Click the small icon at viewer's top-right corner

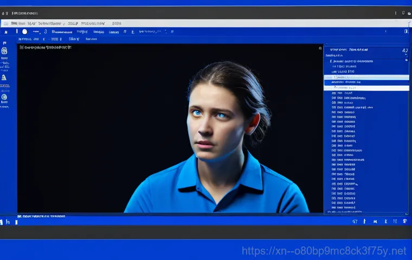pos(320,48)
